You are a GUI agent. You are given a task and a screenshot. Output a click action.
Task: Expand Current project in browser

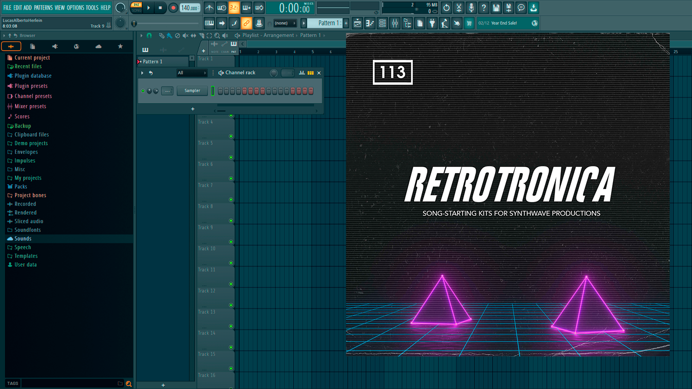click(32, 58)
